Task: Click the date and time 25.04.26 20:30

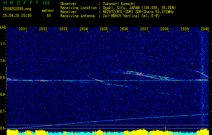Action: 17,16
